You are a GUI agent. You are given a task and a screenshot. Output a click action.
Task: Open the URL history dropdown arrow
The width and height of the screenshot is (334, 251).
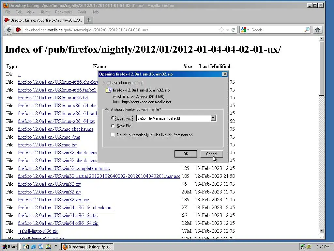tap(228, 30)
